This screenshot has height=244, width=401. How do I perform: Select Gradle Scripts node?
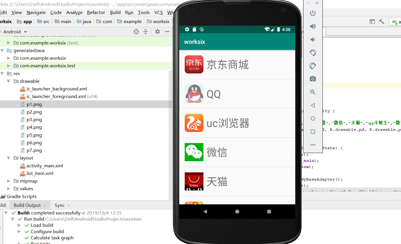[22, 196]
